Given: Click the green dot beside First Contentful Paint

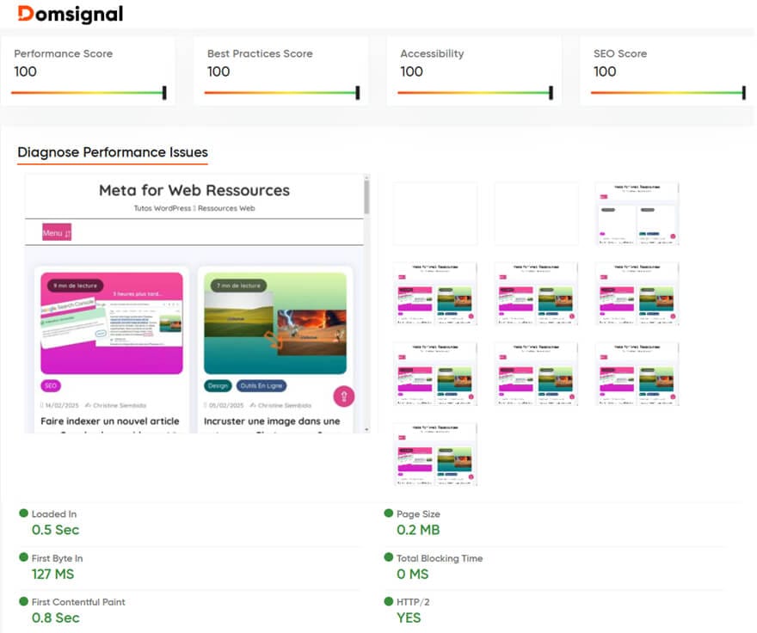Looking at the screenshot, I should pos(24,601).
